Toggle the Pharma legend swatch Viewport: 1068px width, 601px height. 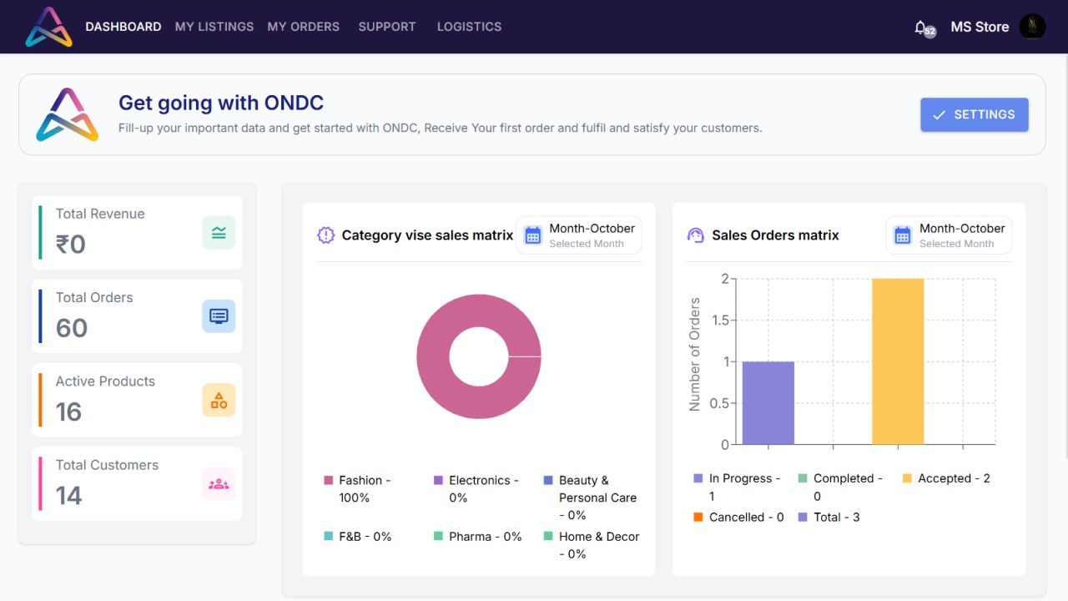click(438, 536)
